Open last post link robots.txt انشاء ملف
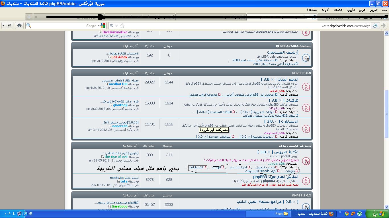This screenshot has width=389, height=218. click(124, 178)
